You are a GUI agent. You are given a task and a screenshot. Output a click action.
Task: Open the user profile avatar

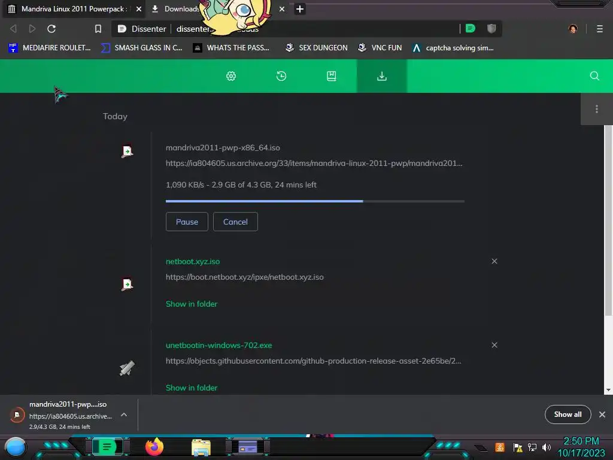click(x=573, y=29)
